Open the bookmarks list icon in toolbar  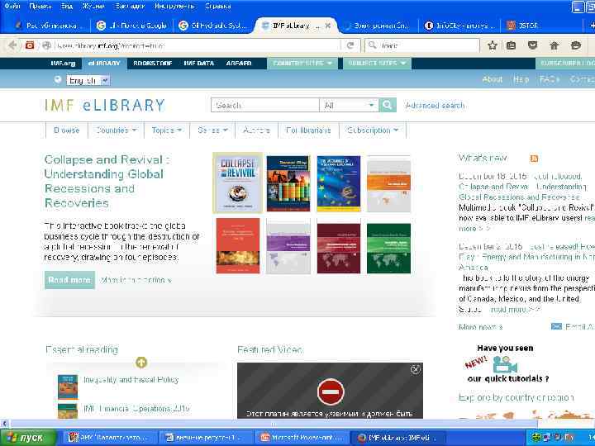coord(512,45)
